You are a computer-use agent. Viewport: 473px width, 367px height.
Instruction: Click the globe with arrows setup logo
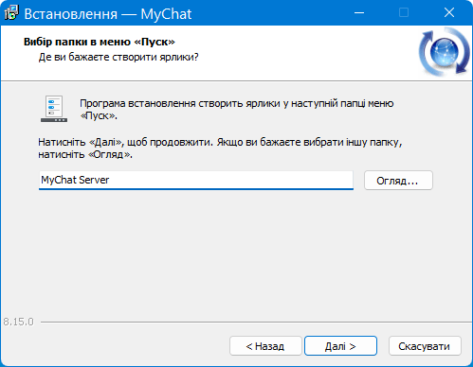click(445, 52)
